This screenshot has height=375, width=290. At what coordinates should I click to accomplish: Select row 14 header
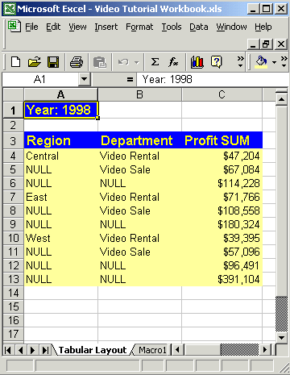(x=13, y=293)
